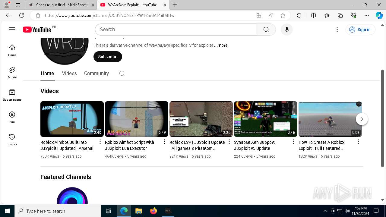386x217 pixels.
Task: Open app available icon in address bar
Action: point(259,15)
